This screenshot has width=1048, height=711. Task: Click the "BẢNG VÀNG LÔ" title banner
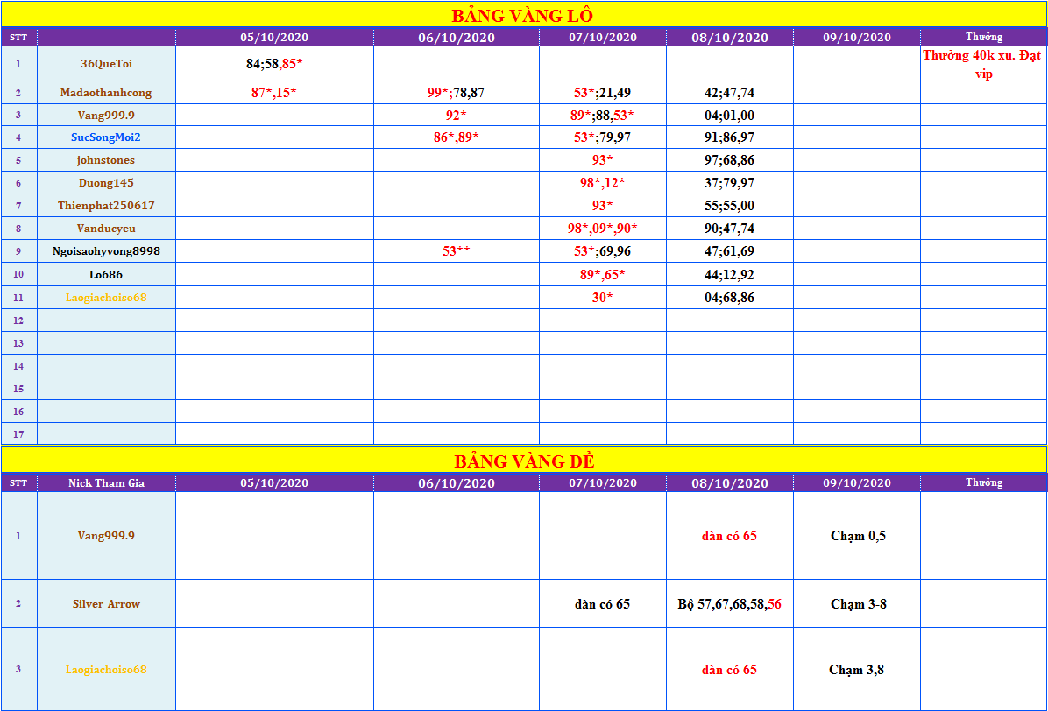pyautogui.click(x=523, y=15)
